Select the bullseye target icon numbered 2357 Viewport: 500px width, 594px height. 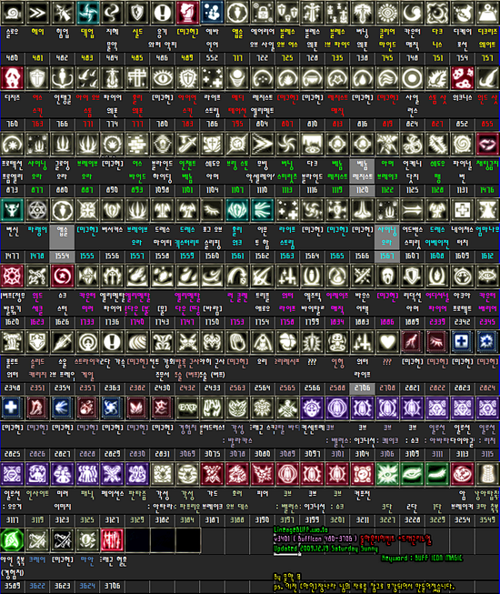pyautogui.click(x=87, y=342)
